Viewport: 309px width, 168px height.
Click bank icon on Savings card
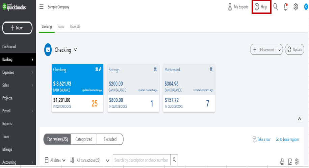coord(155,69)
